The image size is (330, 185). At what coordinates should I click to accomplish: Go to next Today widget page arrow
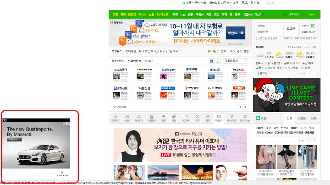point(314,73)
